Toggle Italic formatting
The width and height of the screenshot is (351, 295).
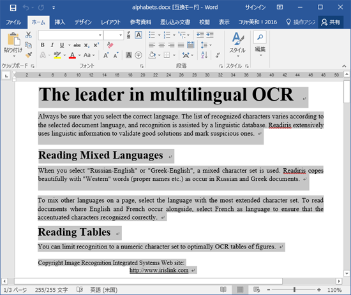52,45
